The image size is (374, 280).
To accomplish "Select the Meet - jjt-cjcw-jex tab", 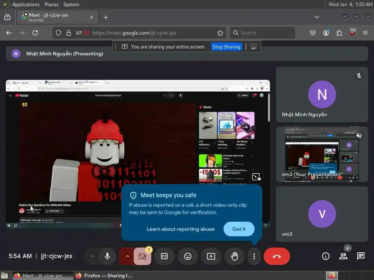I will click(57, 17).
